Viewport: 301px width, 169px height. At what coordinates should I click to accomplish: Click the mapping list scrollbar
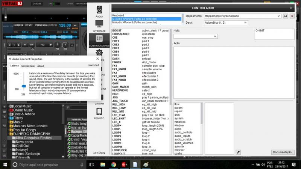[170, 67]
